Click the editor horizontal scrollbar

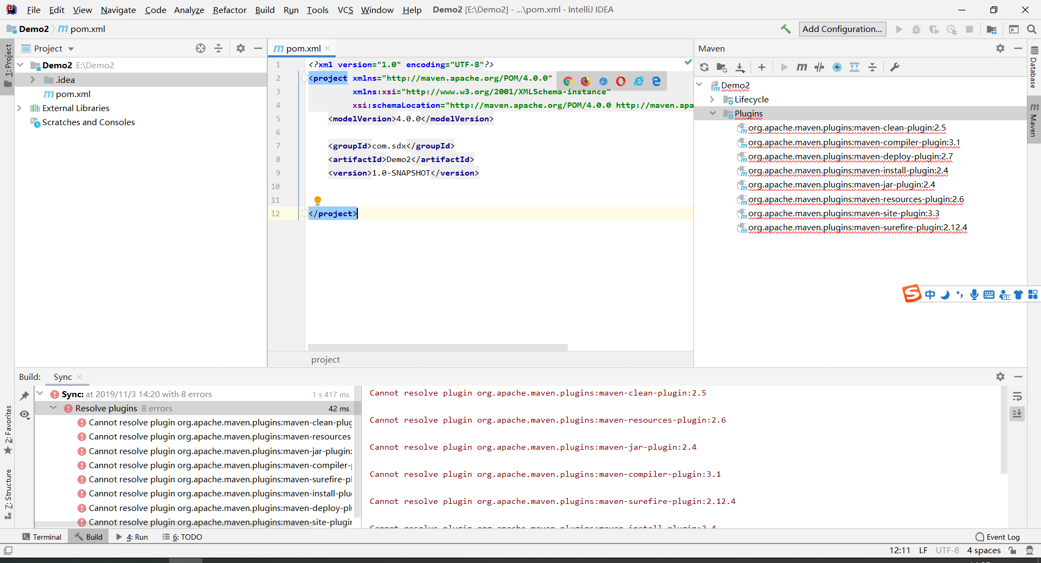[438, 347]
